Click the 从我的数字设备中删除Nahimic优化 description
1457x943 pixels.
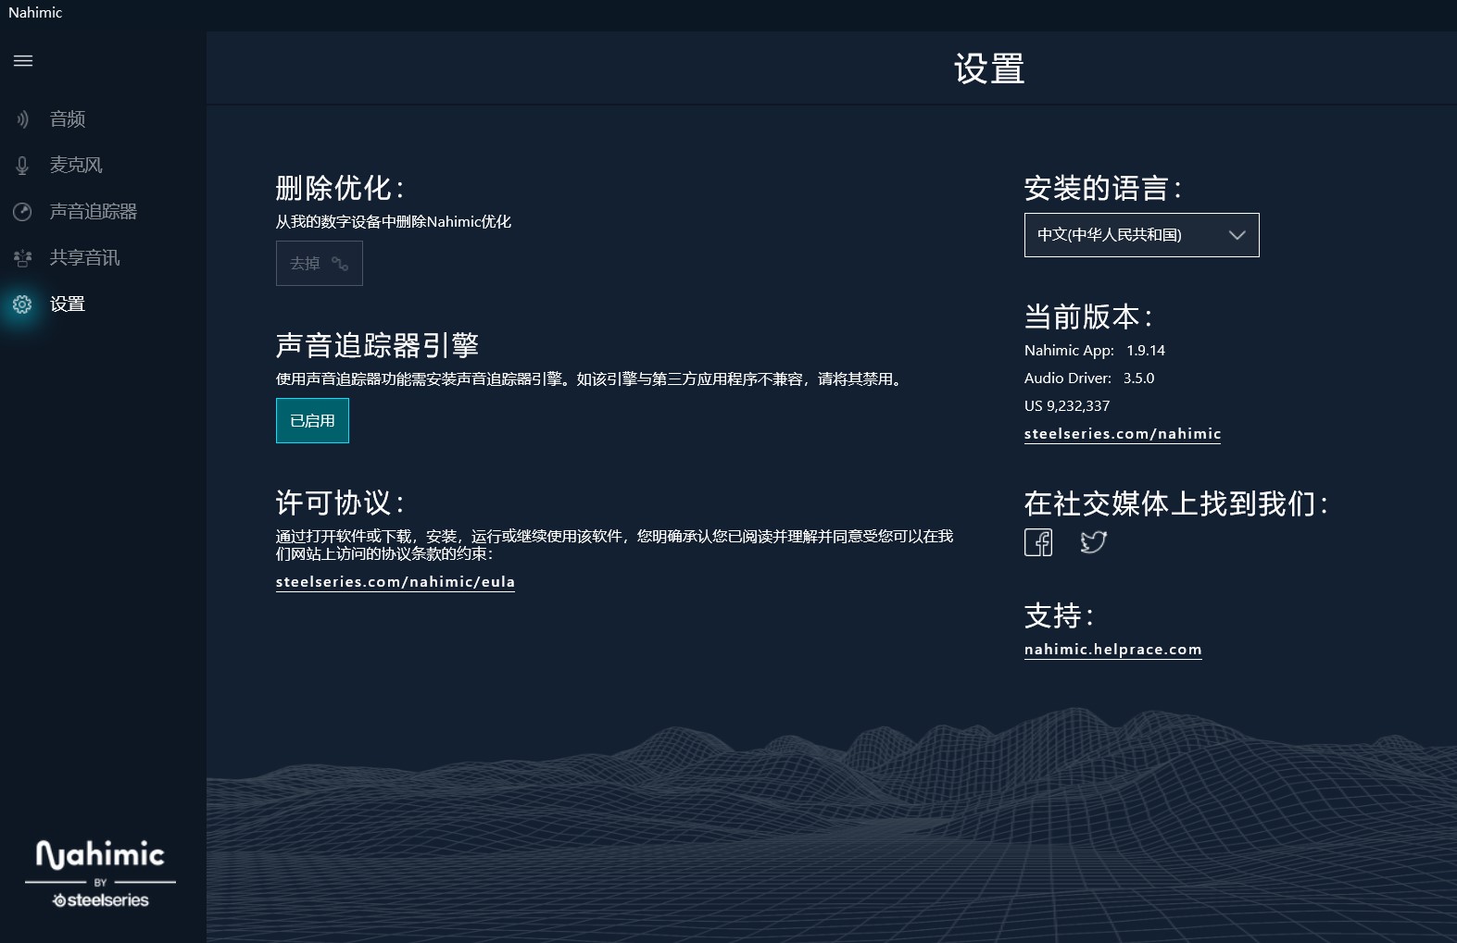(x=394, y=222)
